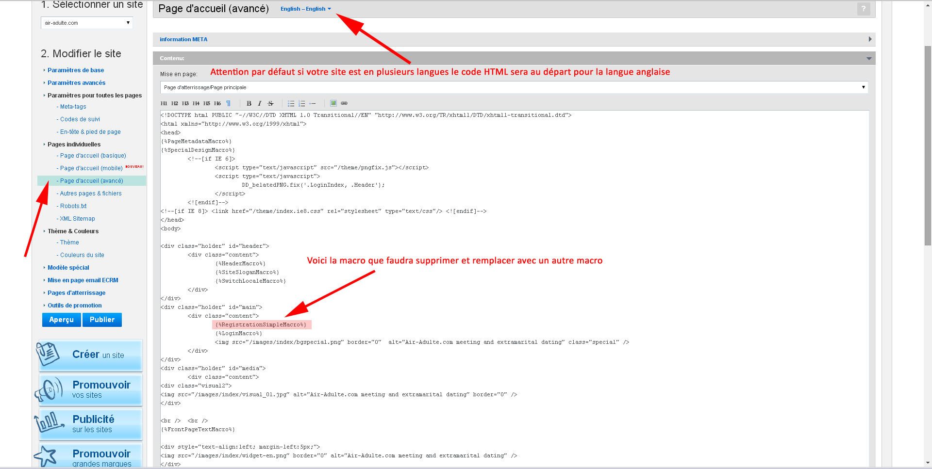Expand Paramètres avancés menu
Image resolution: width=932 pixels, height=469 pixels.
click(x=76, y=83)
